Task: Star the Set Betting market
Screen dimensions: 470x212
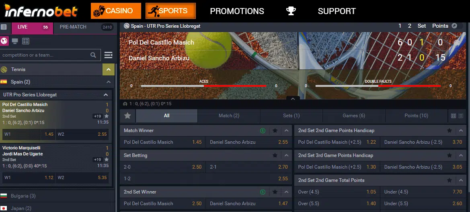Action: 275,155
